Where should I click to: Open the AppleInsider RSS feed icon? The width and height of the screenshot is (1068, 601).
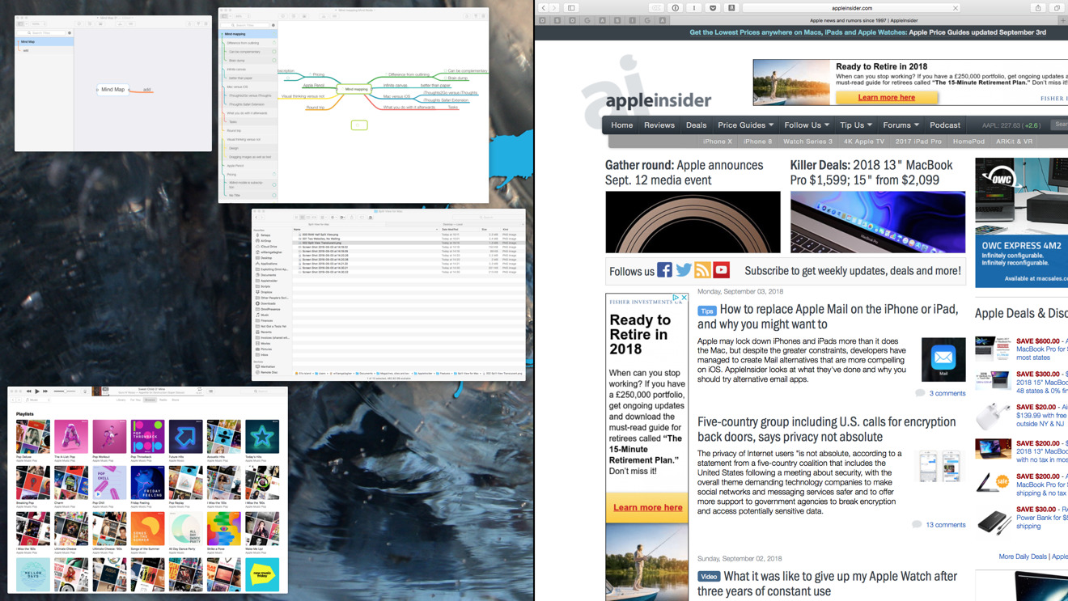click(x=702, y=270)
